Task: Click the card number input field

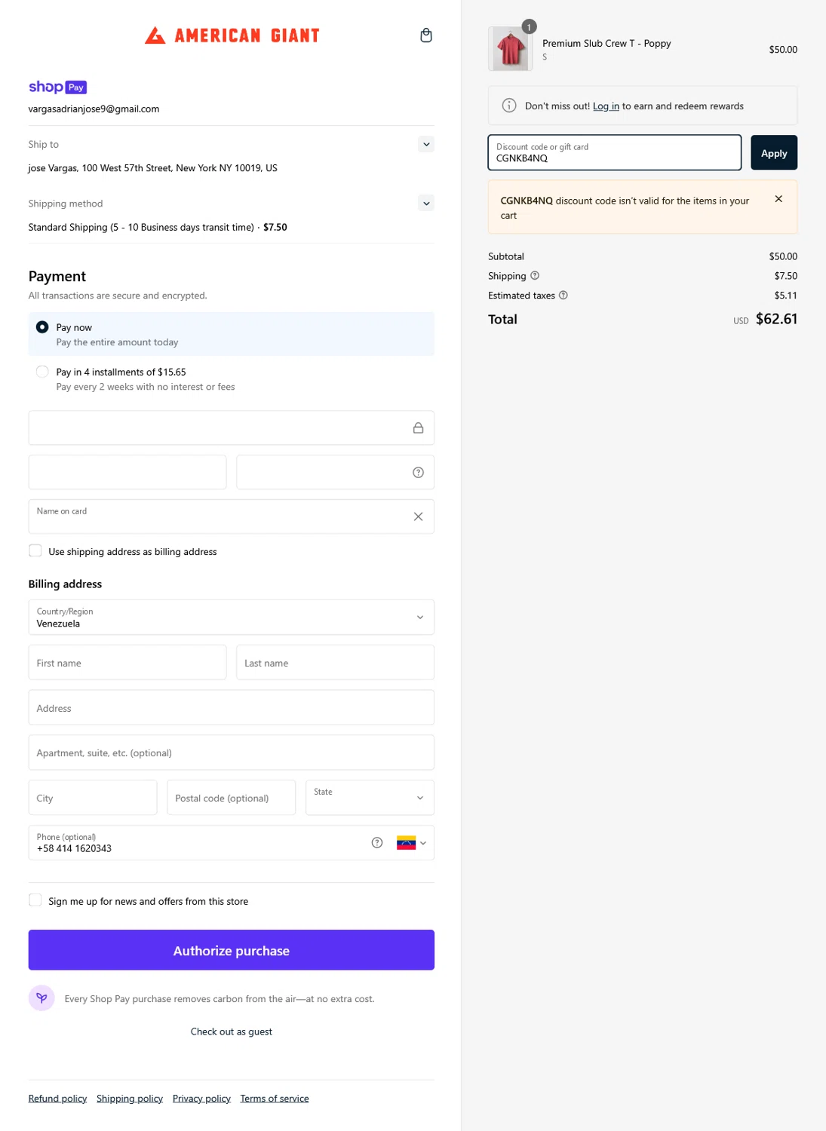Action: [x=232, y=428]
